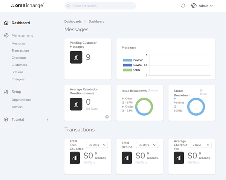The height and width of the screenshot is (180, 226).
Task: Click the Dashboard breadcrumb item
Action: (96, 21)
